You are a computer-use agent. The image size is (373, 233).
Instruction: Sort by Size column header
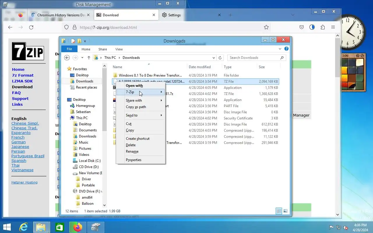pos(262,67)
